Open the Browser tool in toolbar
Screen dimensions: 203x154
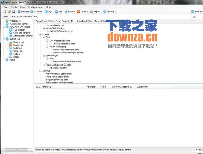pyautogui.click(x=23, y=12)
